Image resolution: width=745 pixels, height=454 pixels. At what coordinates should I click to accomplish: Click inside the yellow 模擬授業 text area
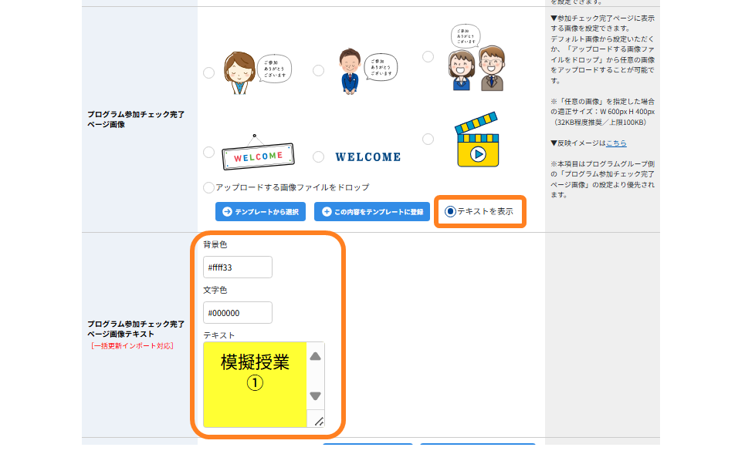click(x=255, y=385)
